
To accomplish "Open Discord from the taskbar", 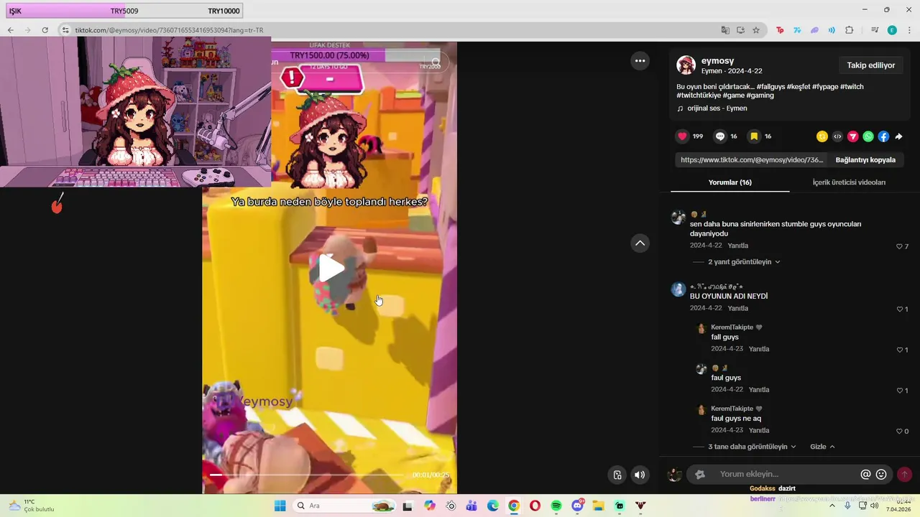I will point(577,506).
